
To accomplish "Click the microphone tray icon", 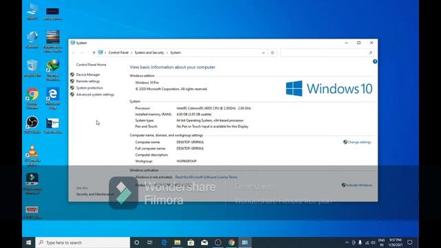I will coord(360,242).
